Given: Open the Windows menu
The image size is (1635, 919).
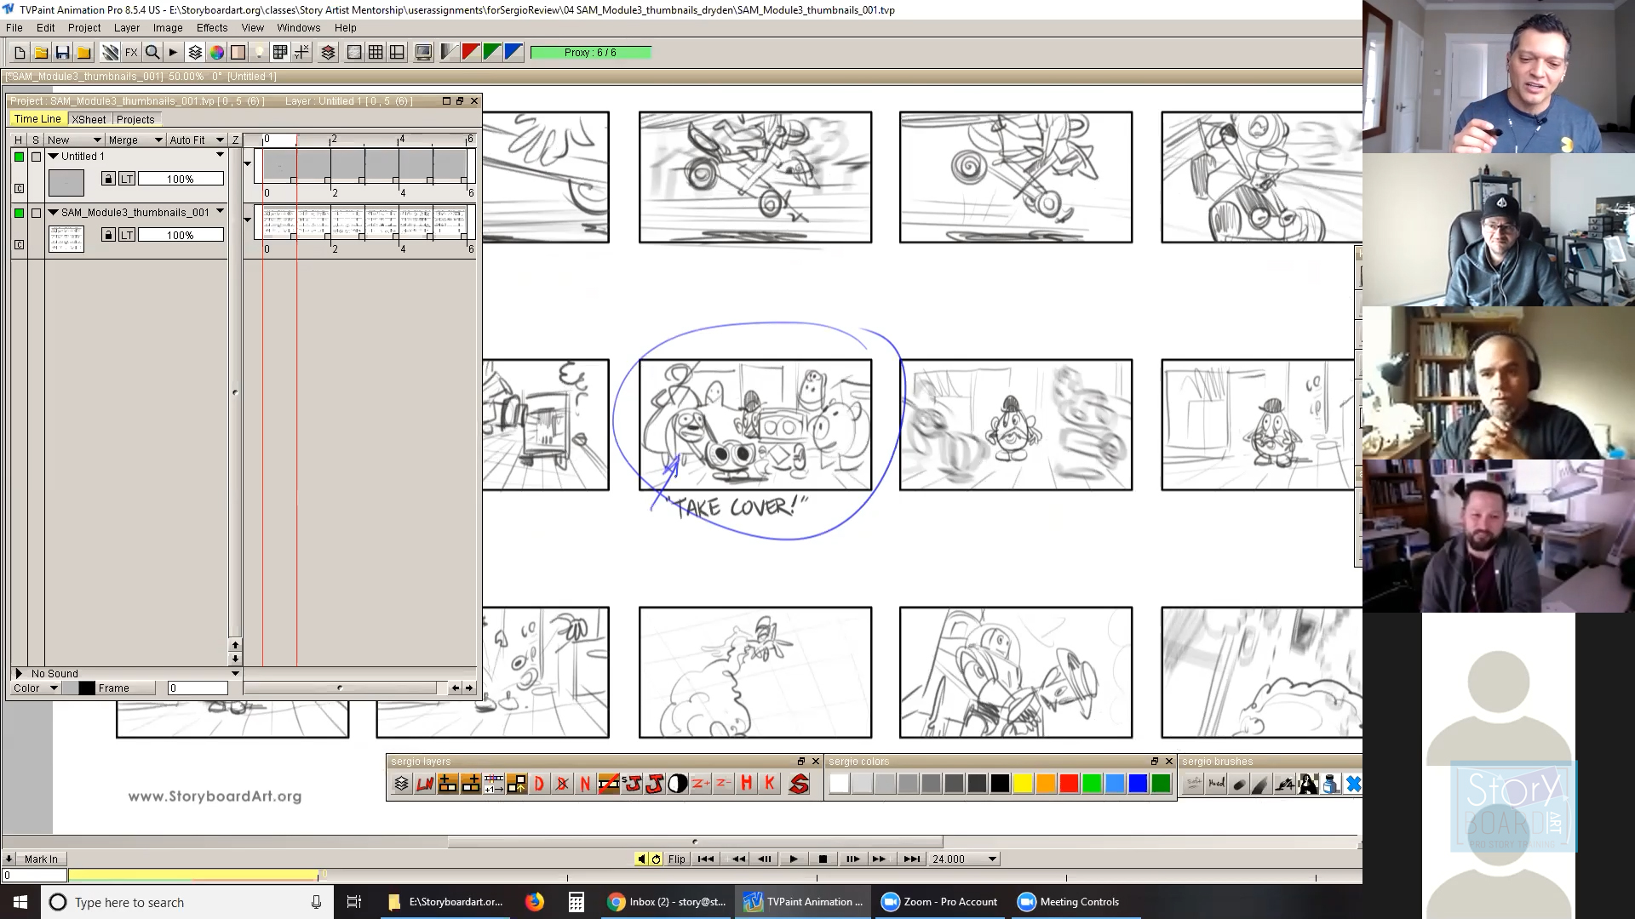Looking at the screenshot, I should coord(298,28).
